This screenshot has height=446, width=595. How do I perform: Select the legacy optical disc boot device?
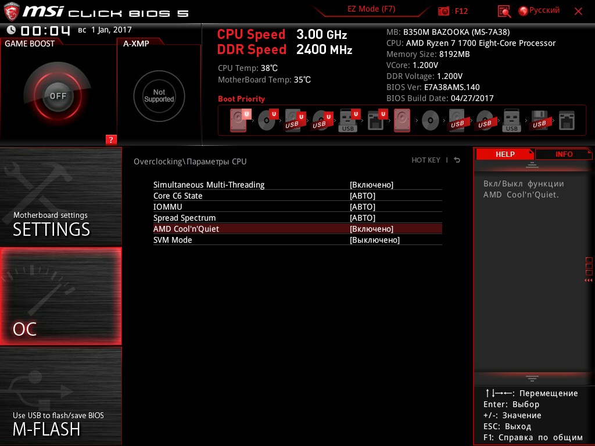[431, 121]
